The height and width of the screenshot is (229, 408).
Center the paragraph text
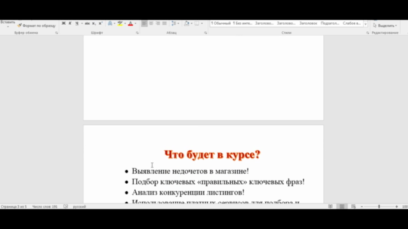[151, 24]
